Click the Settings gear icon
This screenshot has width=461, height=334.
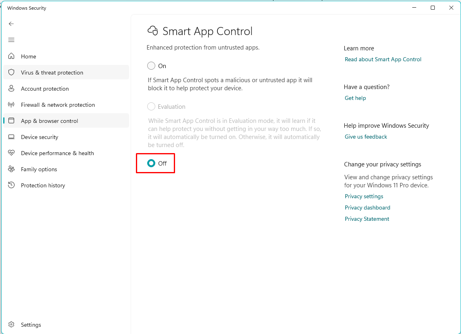click(x=11, y=324)
